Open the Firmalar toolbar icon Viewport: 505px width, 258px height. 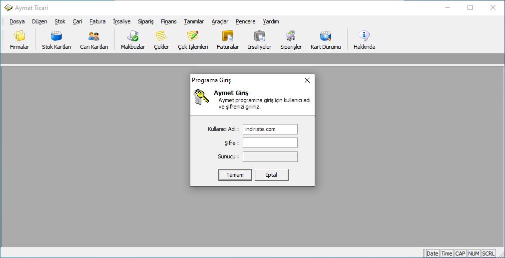coord(19,40)
